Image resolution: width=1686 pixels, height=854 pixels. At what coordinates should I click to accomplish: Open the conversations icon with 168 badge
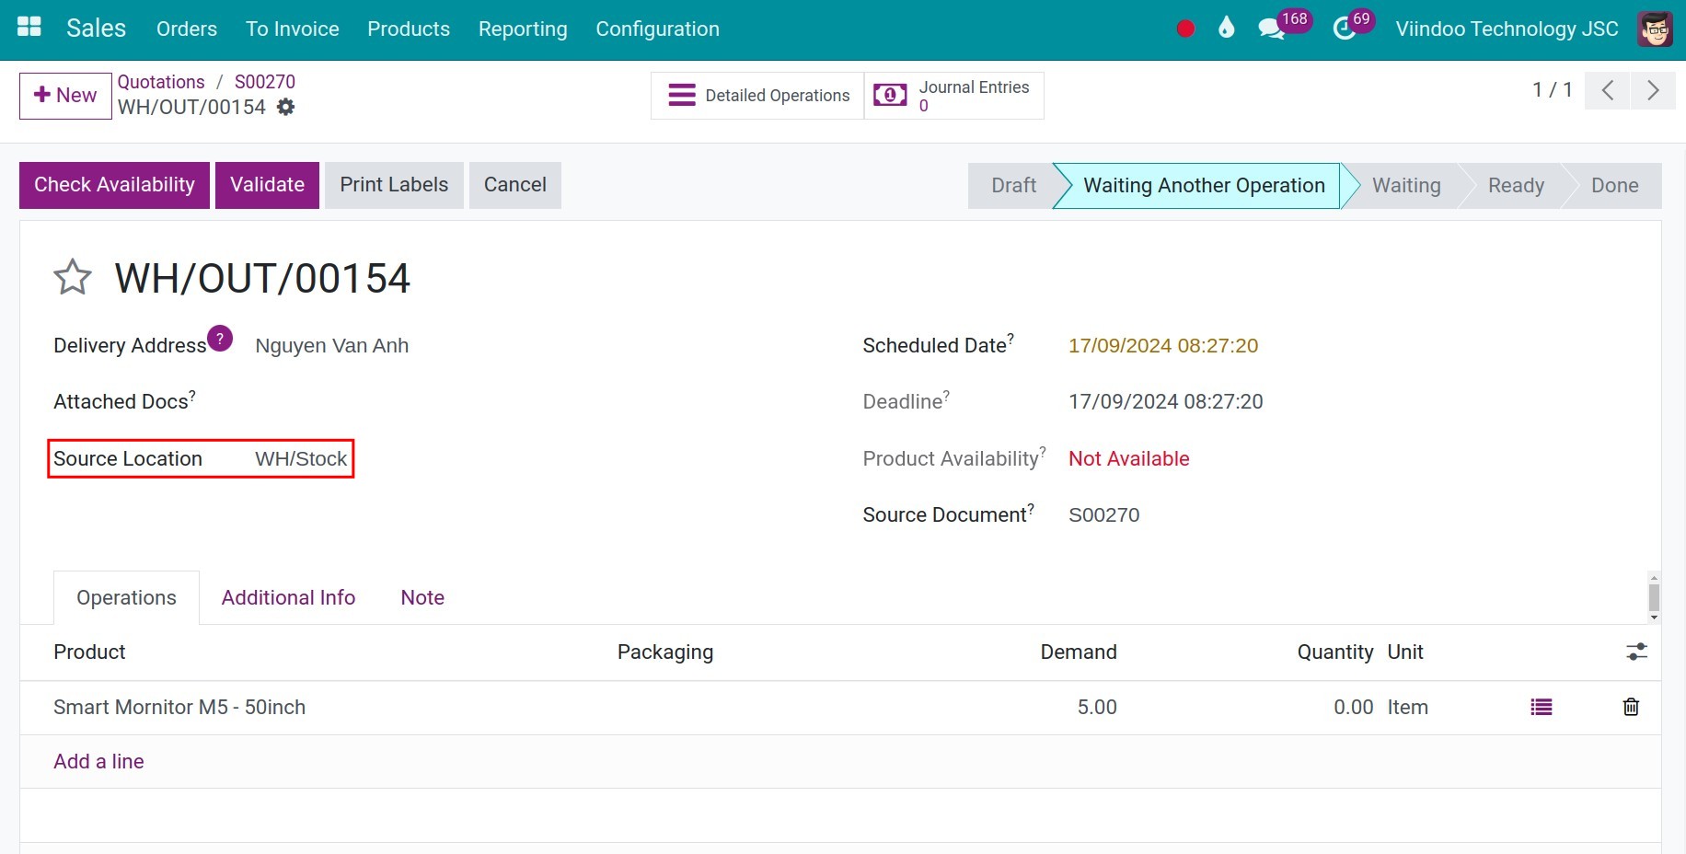[1271, 29]
